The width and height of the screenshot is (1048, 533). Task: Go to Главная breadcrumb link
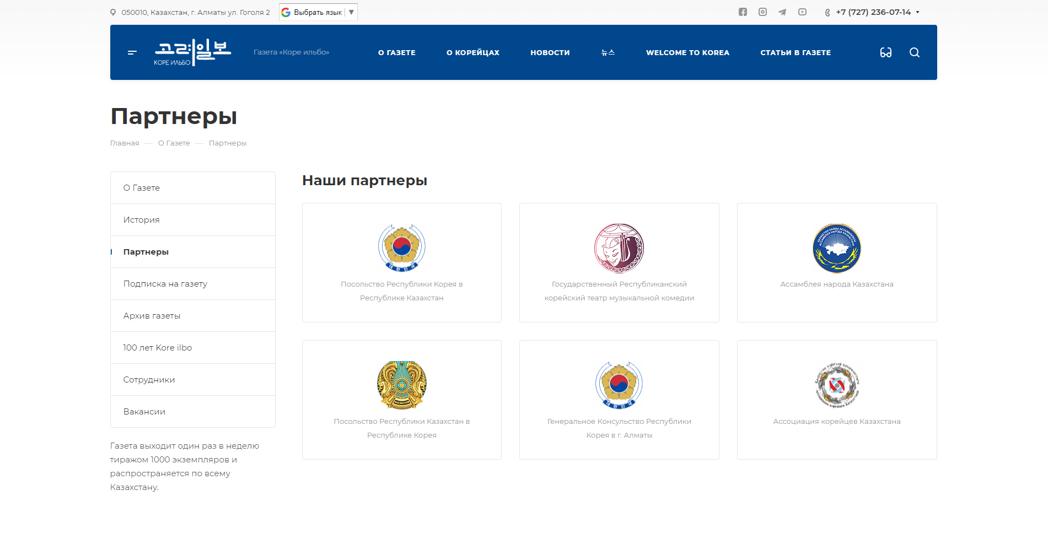pos(125,143)
